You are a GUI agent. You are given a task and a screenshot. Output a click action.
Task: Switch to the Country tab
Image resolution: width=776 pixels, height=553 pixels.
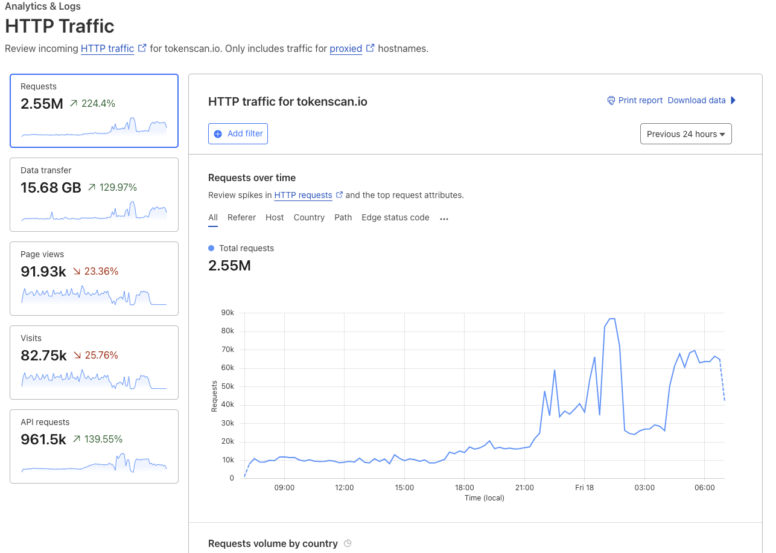click(309, 217)
